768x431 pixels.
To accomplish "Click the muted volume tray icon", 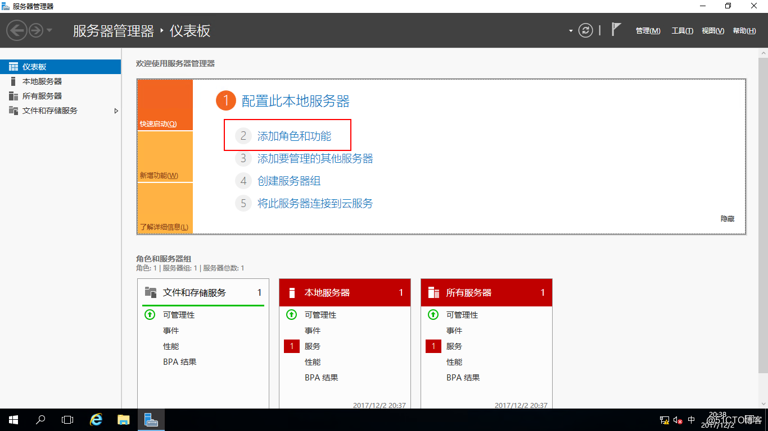I will (678, 420).
